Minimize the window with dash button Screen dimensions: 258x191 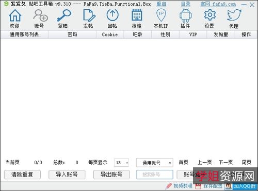[244, 5]
